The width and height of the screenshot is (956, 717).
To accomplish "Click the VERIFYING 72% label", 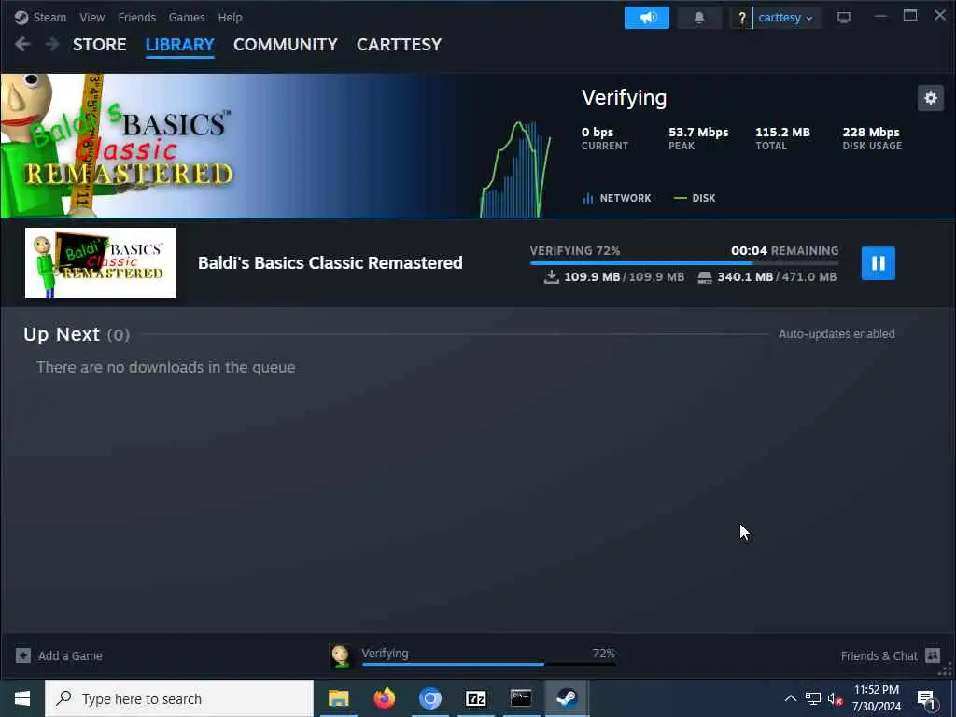I will pyautogui.click(x=575, y=250).
